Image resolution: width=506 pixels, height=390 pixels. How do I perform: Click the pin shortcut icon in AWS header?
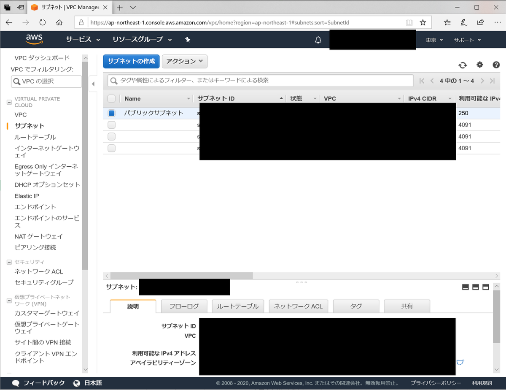coord(188,40)
